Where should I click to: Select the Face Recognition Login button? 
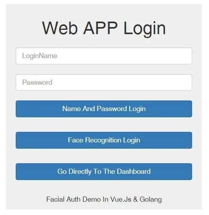(104, 140)
